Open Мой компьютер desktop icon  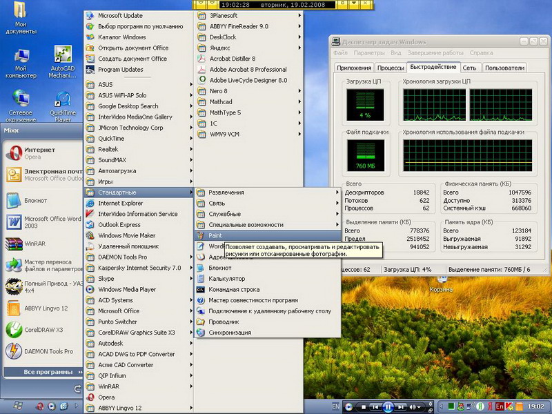pos(21,63)
